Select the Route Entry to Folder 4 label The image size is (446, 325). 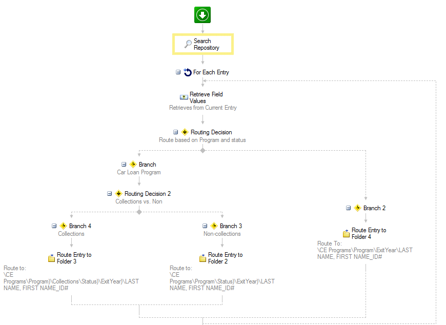tap(369, 233)
